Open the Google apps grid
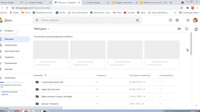The height and width of the screenshot is (112, 200). click(x=188, y=20)
